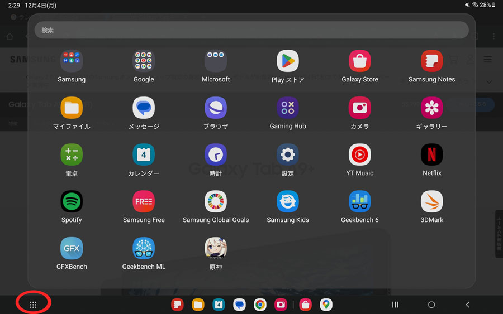Viewport: 503px width, 314px height.
Task: Open Galaxy Store in app drawer
Action: click(x=359, y=61)
